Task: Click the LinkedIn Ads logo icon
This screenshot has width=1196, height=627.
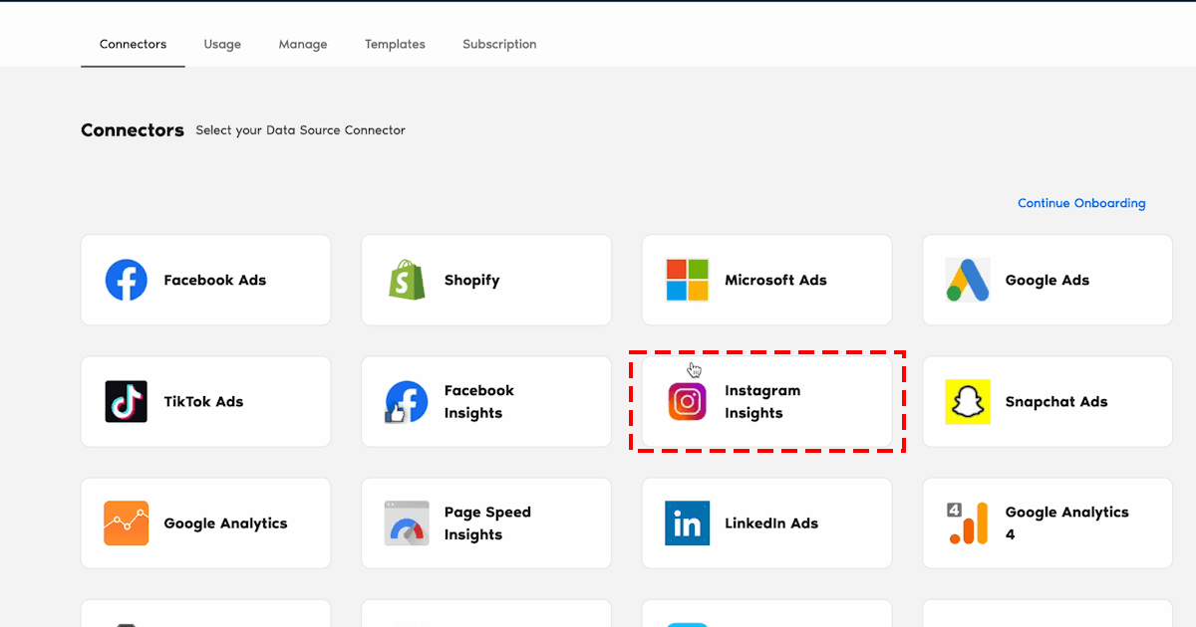Action: point(687,523)
